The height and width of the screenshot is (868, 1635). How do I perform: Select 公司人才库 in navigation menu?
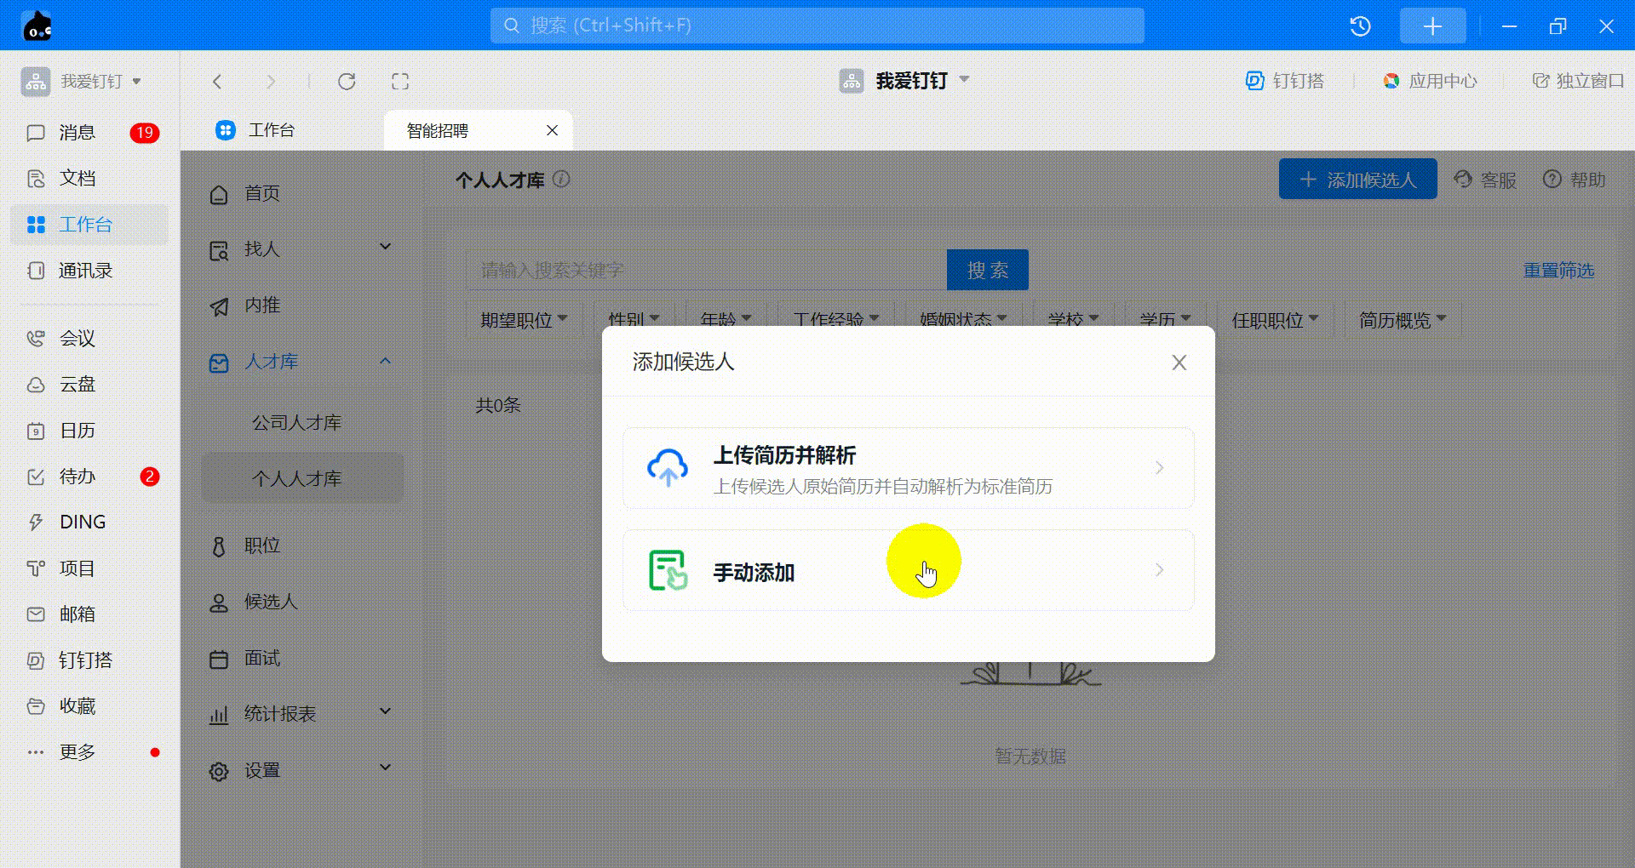(296, 423)
